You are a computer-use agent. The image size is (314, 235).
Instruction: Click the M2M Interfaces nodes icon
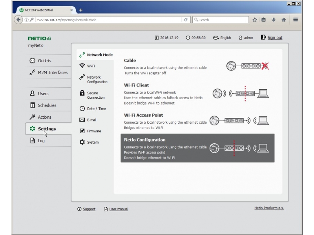pyautogui.click(x=32, y=72)
